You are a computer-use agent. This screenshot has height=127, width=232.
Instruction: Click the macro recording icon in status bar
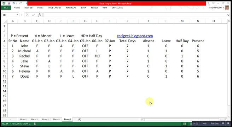pos(35,124)
